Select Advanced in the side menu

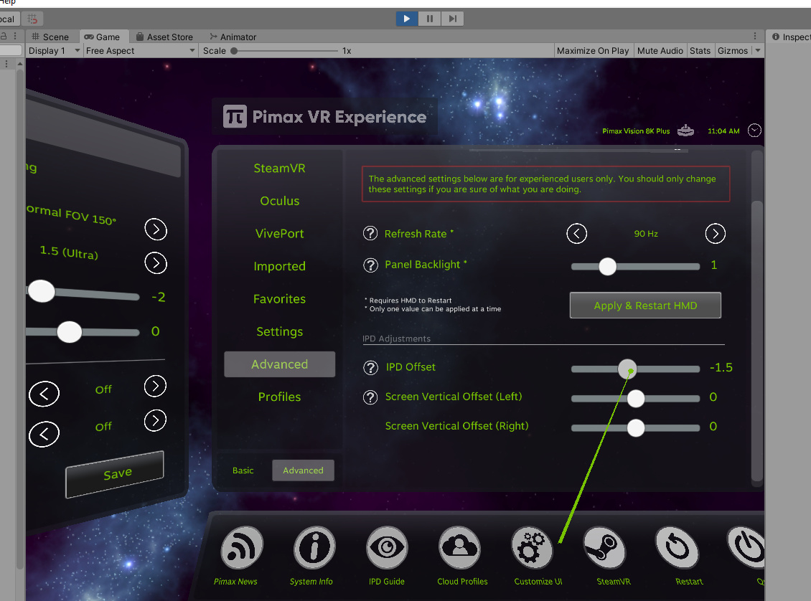point(279,364)
